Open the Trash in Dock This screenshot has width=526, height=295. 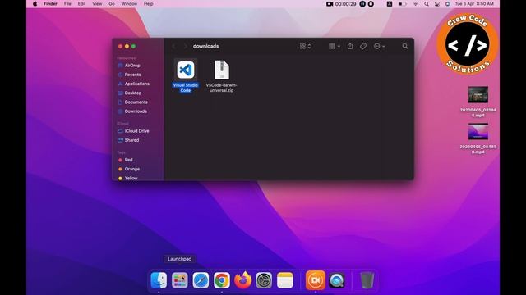367,280
